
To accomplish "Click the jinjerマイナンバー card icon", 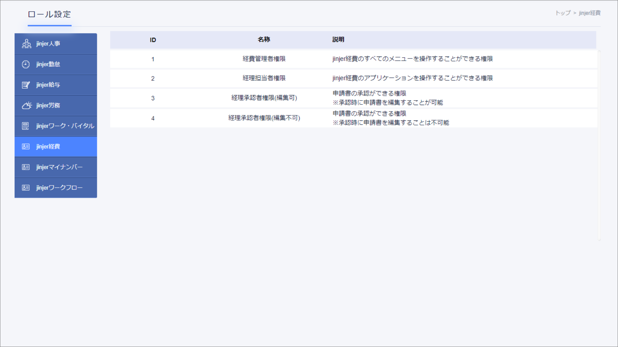I will tap(26, 167).
